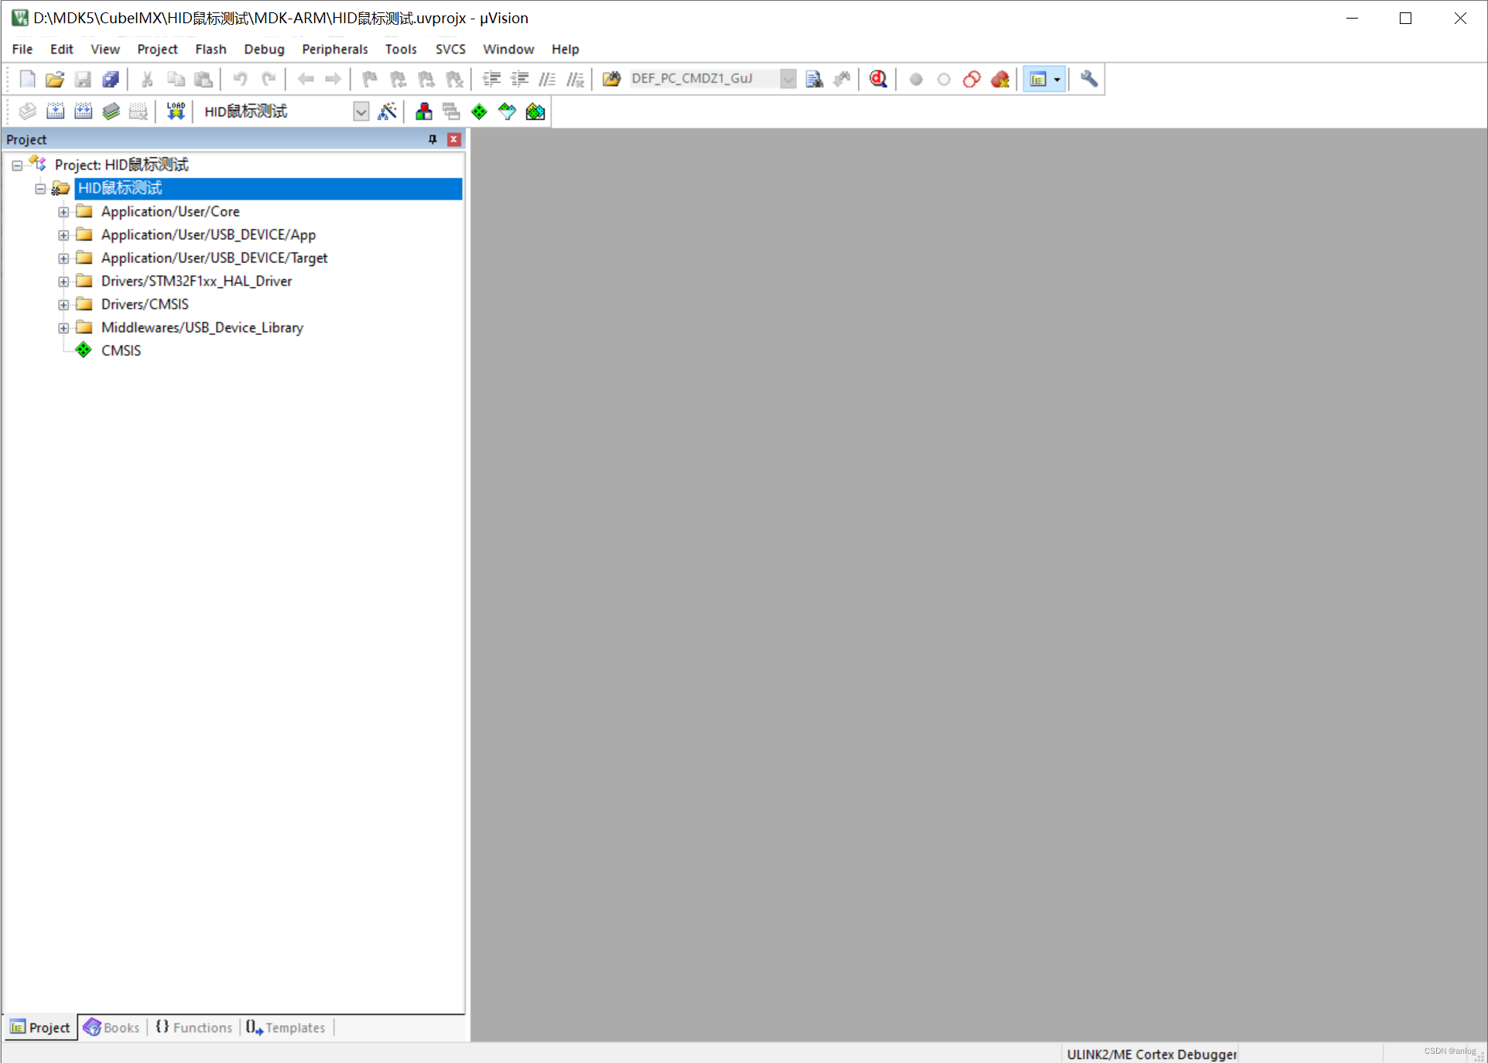Expand the Drivers/CMSIS folder
Viewport: 1488px width, 1063px height.
pos(63,305)
